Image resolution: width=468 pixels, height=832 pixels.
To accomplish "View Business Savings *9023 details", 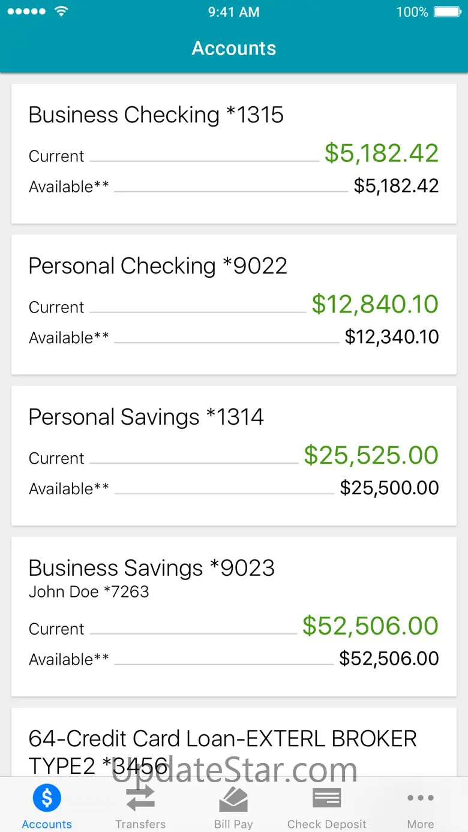I will click(x=234, y=617).
